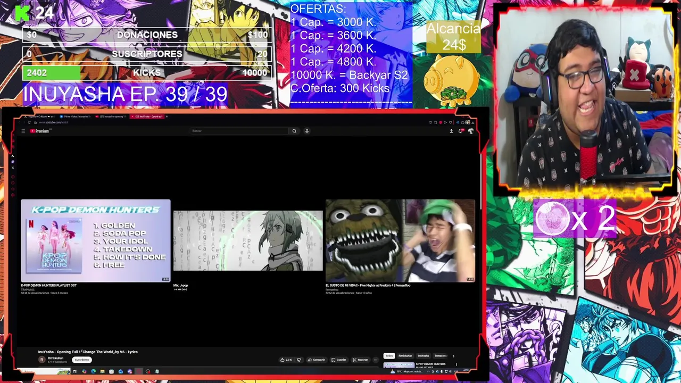Viewport: 681px width, 383px height.
Task: Open the YouTube notifications bell
Action: (461, 131)
